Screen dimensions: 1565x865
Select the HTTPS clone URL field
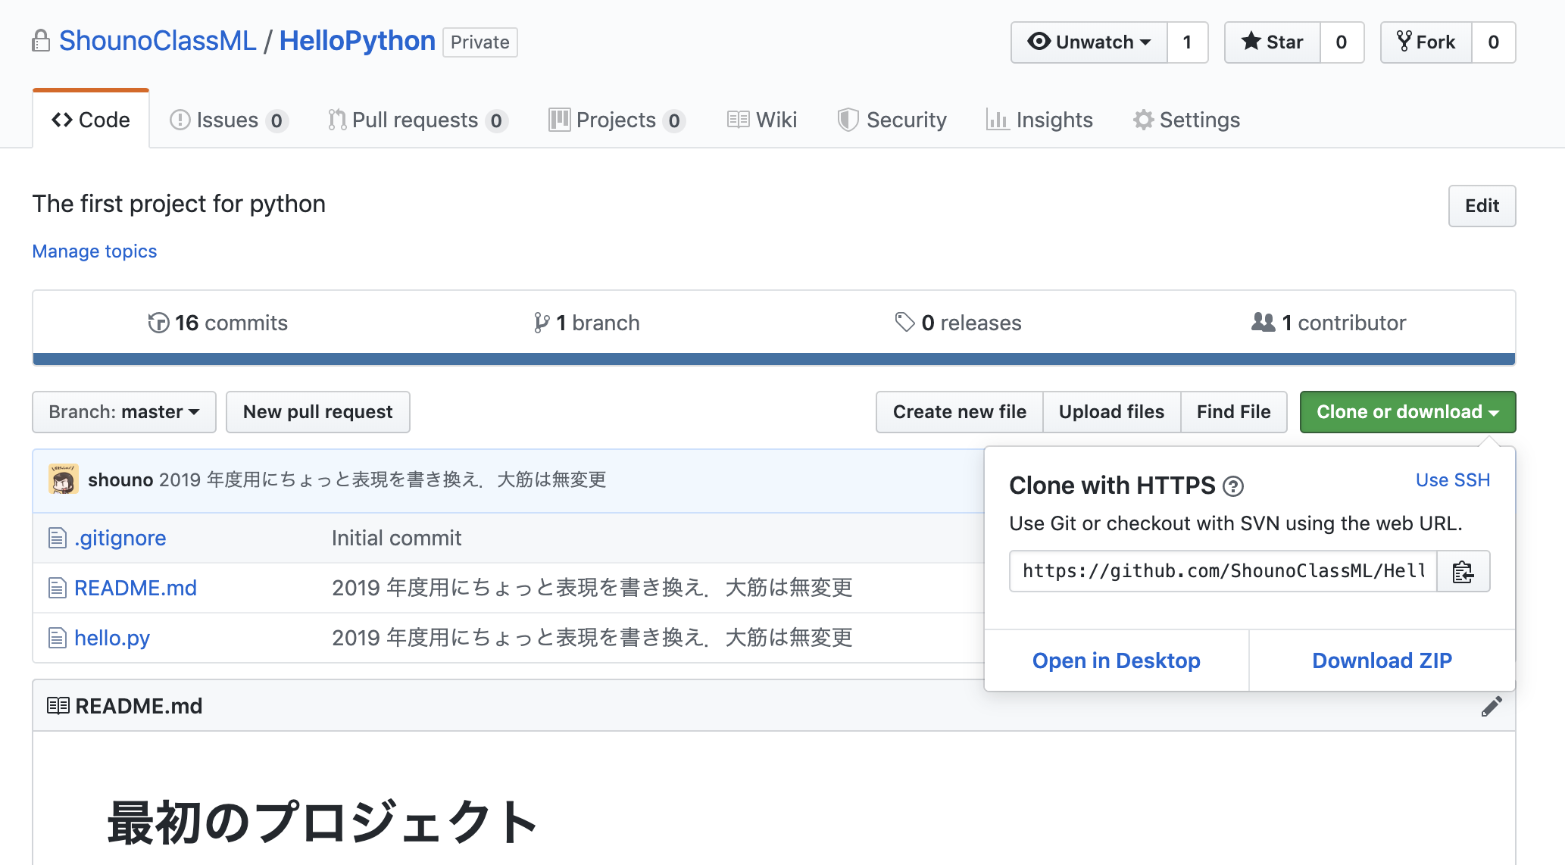point(1223,571)
